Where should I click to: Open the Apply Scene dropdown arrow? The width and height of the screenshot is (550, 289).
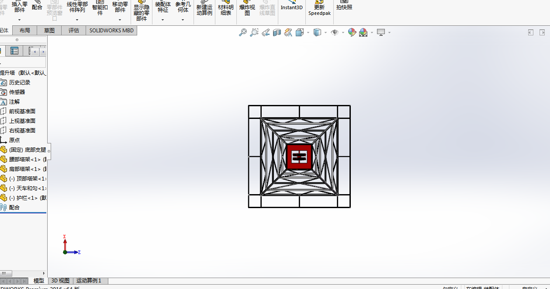pyautogui.click(x=372, y=32)
